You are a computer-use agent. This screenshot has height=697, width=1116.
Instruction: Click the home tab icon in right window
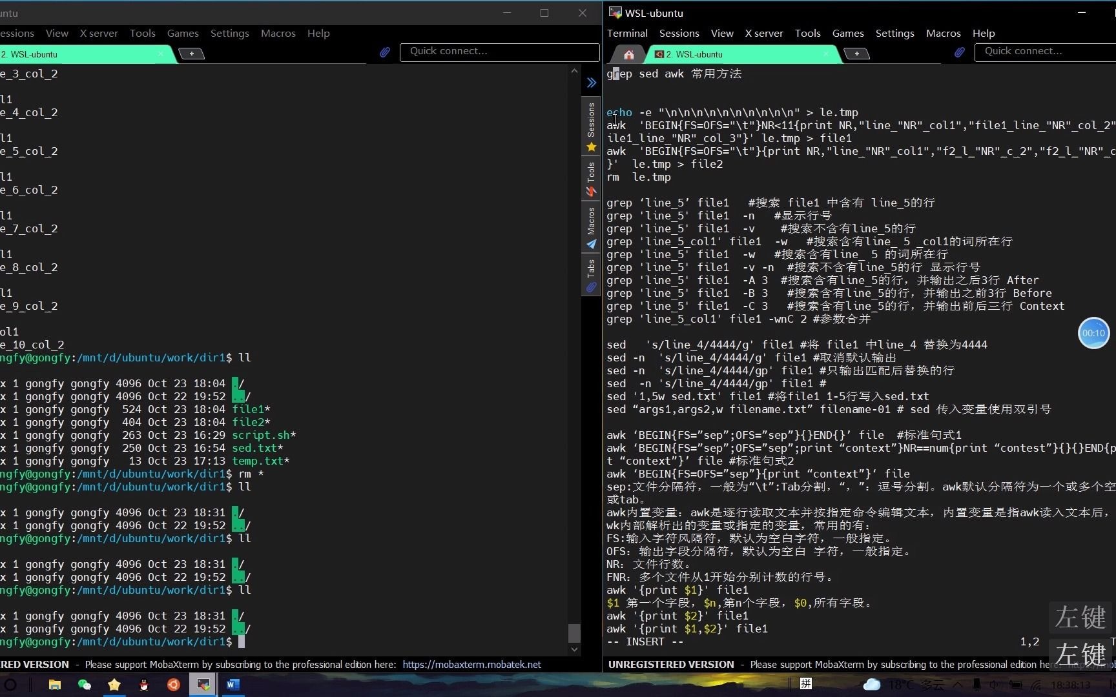coord(628,54)
